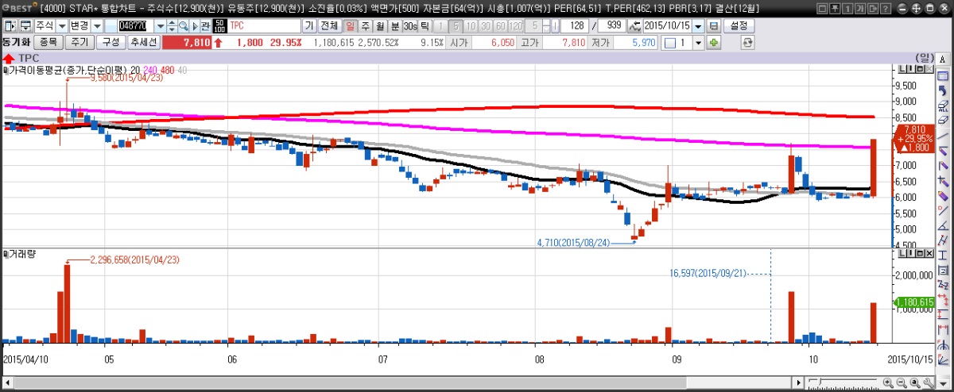This screenshot has width=954, height=392.
Task: Select the 틱 (tick) period toggle
Action: click(425, 26)
